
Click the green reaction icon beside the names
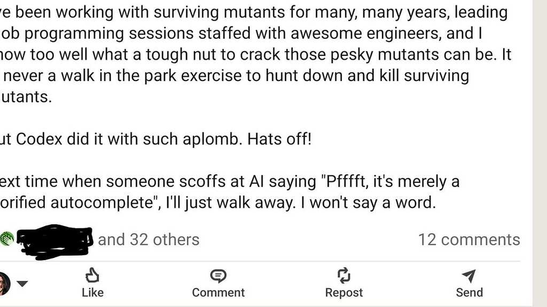click(x=7, y=239)
